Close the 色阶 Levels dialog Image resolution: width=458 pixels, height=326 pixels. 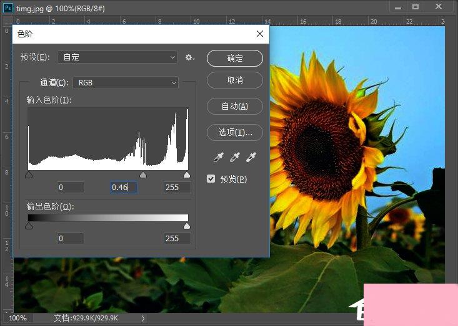pos(260,34)
